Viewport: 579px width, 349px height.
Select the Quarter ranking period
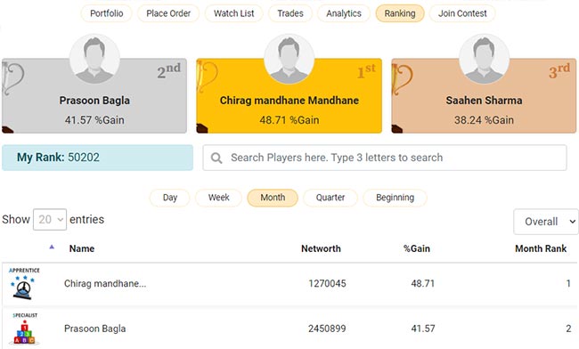coord(330,198)
